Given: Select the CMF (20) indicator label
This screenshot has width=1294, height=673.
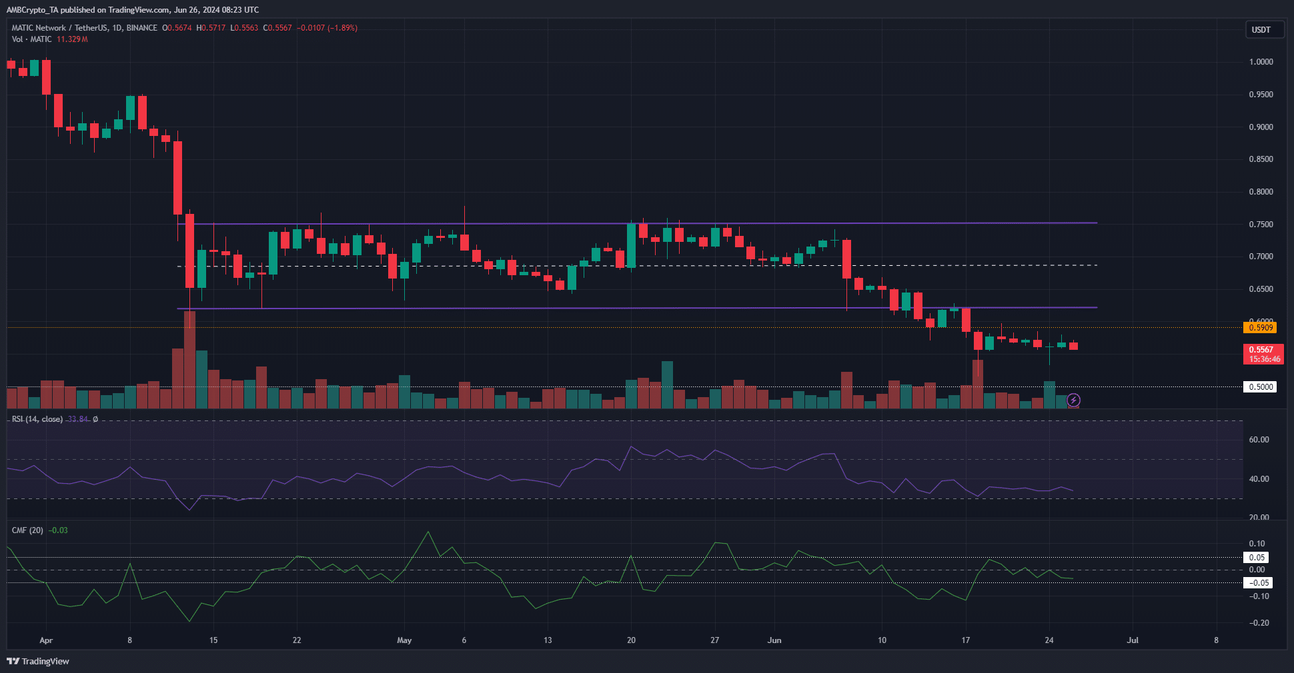Looking at the screenshot, I should click(27, 530).
